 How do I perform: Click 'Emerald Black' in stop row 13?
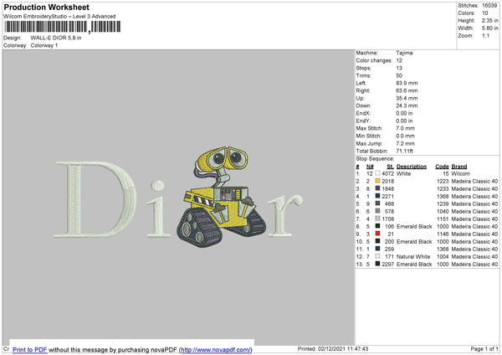[414, 265]
